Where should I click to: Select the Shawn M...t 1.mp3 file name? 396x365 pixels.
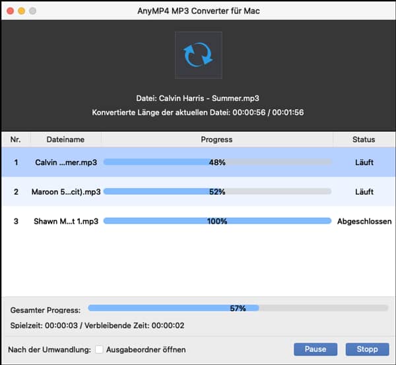[x=66, y=221]
